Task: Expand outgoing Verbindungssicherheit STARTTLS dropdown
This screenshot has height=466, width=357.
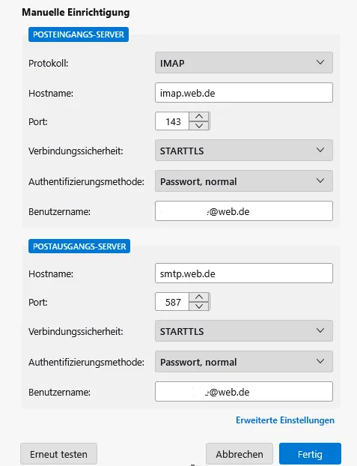Action: [244, 331]
